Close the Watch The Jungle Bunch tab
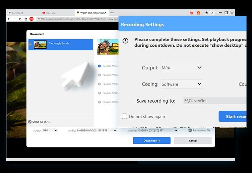Screen dimensions: 252x173 (105, 13)
